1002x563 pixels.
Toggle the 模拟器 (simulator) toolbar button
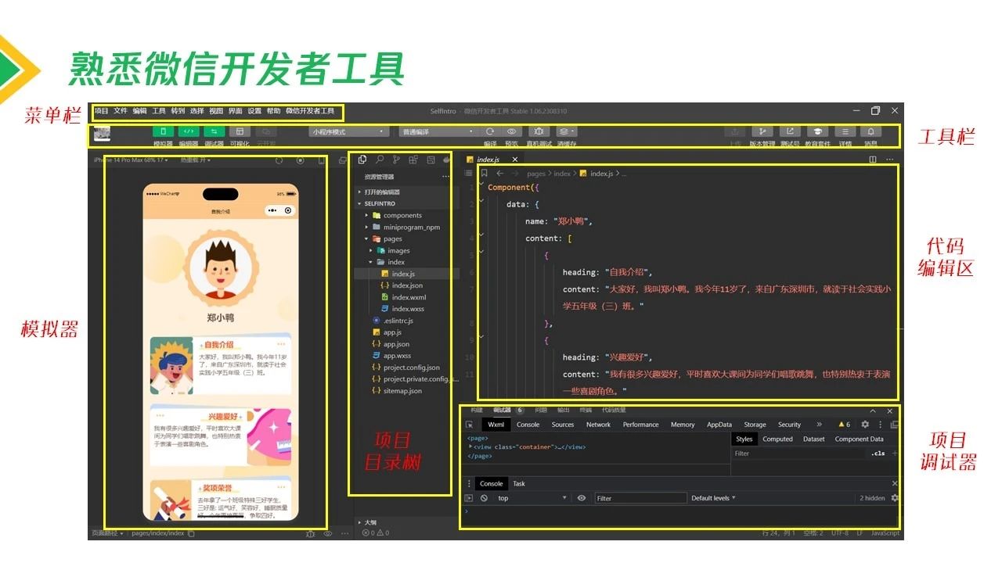164,131
